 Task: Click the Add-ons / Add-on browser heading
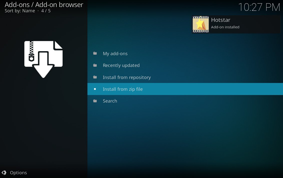click(44, 5)
